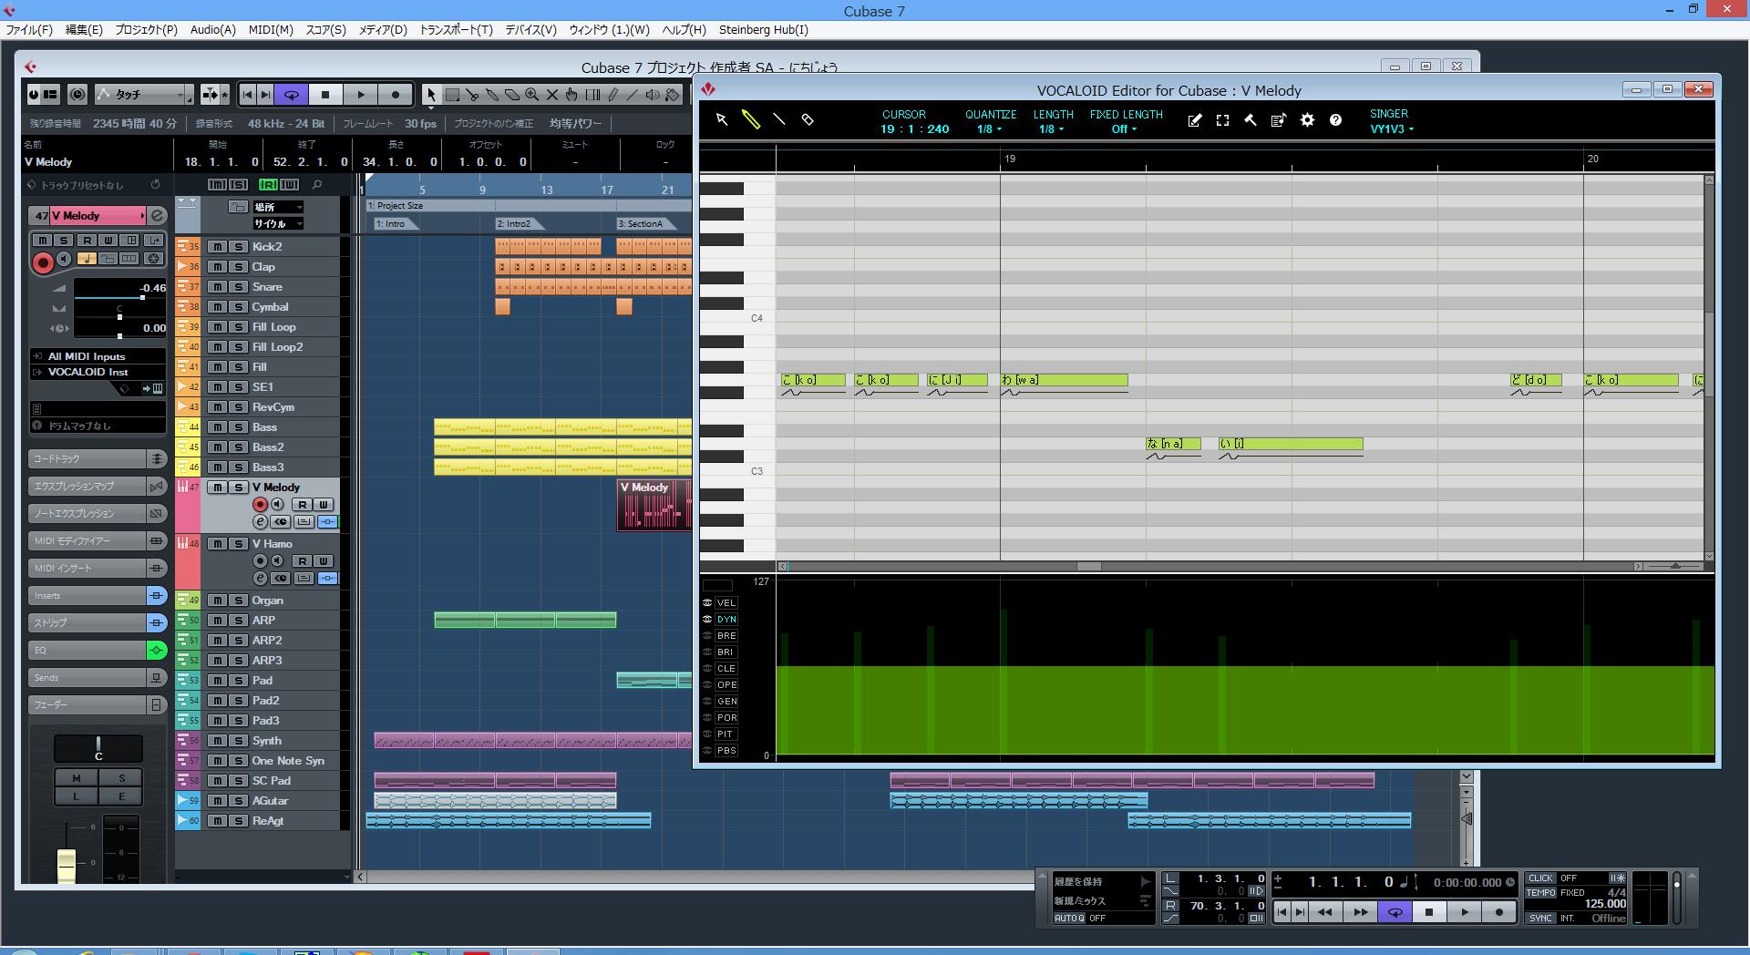The height and width of the screenshot is (955, 1750).
Task: Click Rewind on the bottom transport panel
Action: tap(1324, 912)
